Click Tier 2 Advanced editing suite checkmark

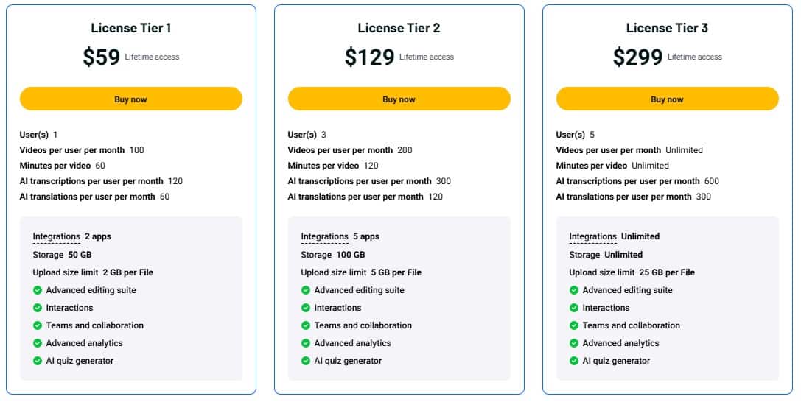(306, 290)
